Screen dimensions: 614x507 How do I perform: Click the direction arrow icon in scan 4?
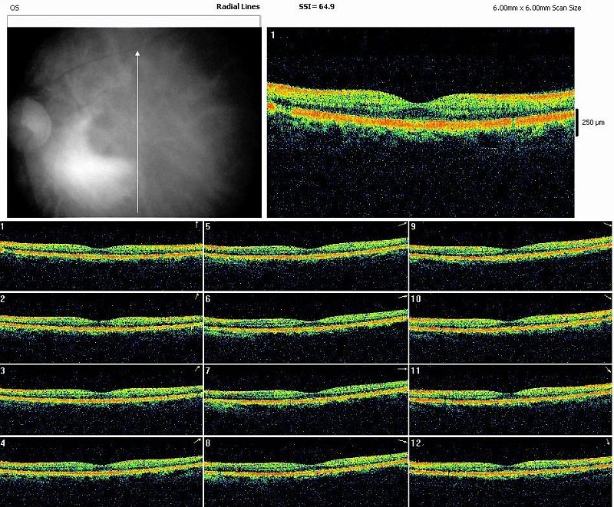197,443
